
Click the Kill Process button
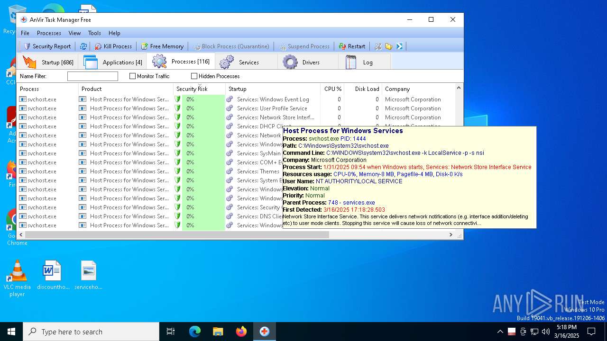[x=113, y=46]
